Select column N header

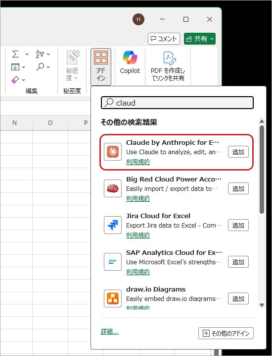[14, 123]
